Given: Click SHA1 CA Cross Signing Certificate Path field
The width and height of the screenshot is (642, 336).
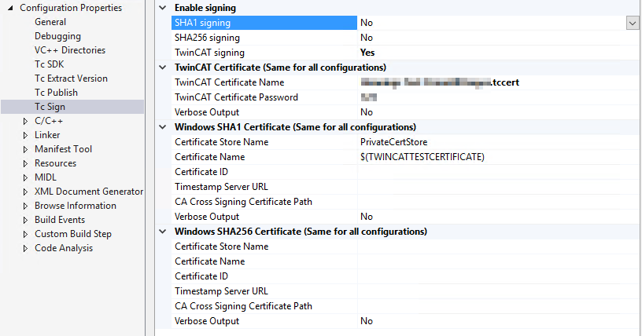Looking at the screenshot, I should tap(498, 202).
